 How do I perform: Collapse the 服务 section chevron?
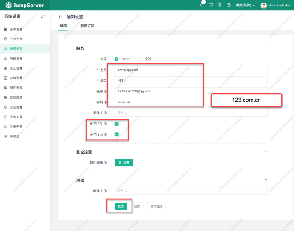[x=266, y=47]
